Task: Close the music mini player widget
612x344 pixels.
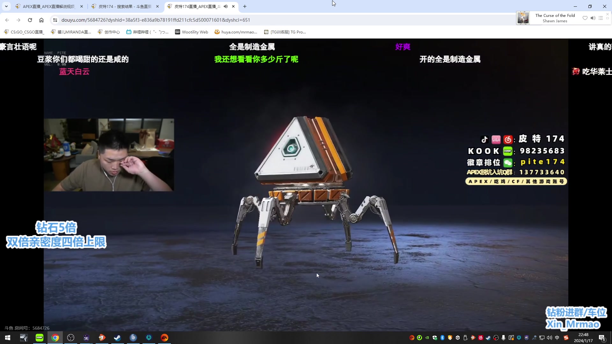Action: click(x=608, y=14)
